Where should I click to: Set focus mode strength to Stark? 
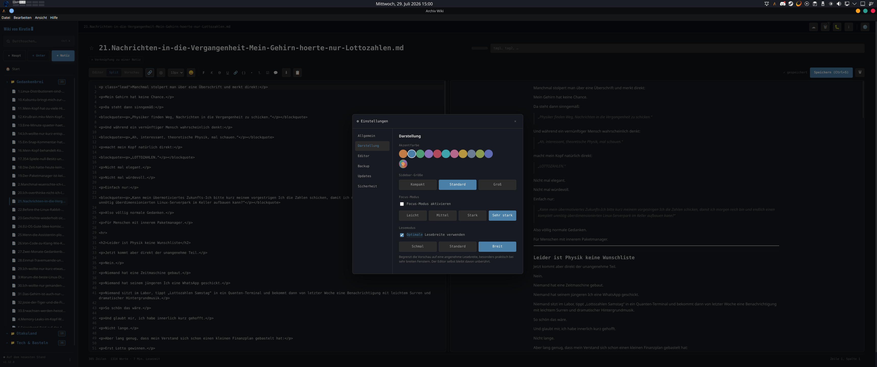[473, 216]
